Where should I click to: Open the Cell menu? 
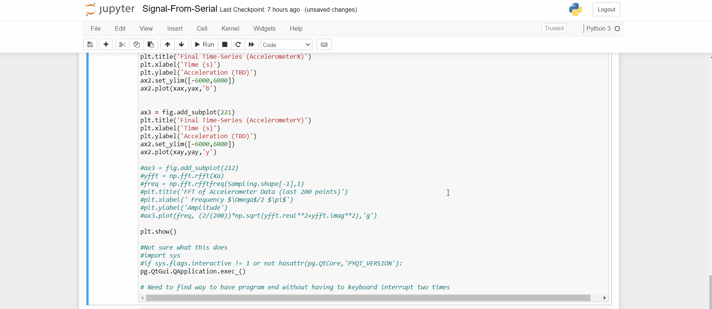pos(202,29)
